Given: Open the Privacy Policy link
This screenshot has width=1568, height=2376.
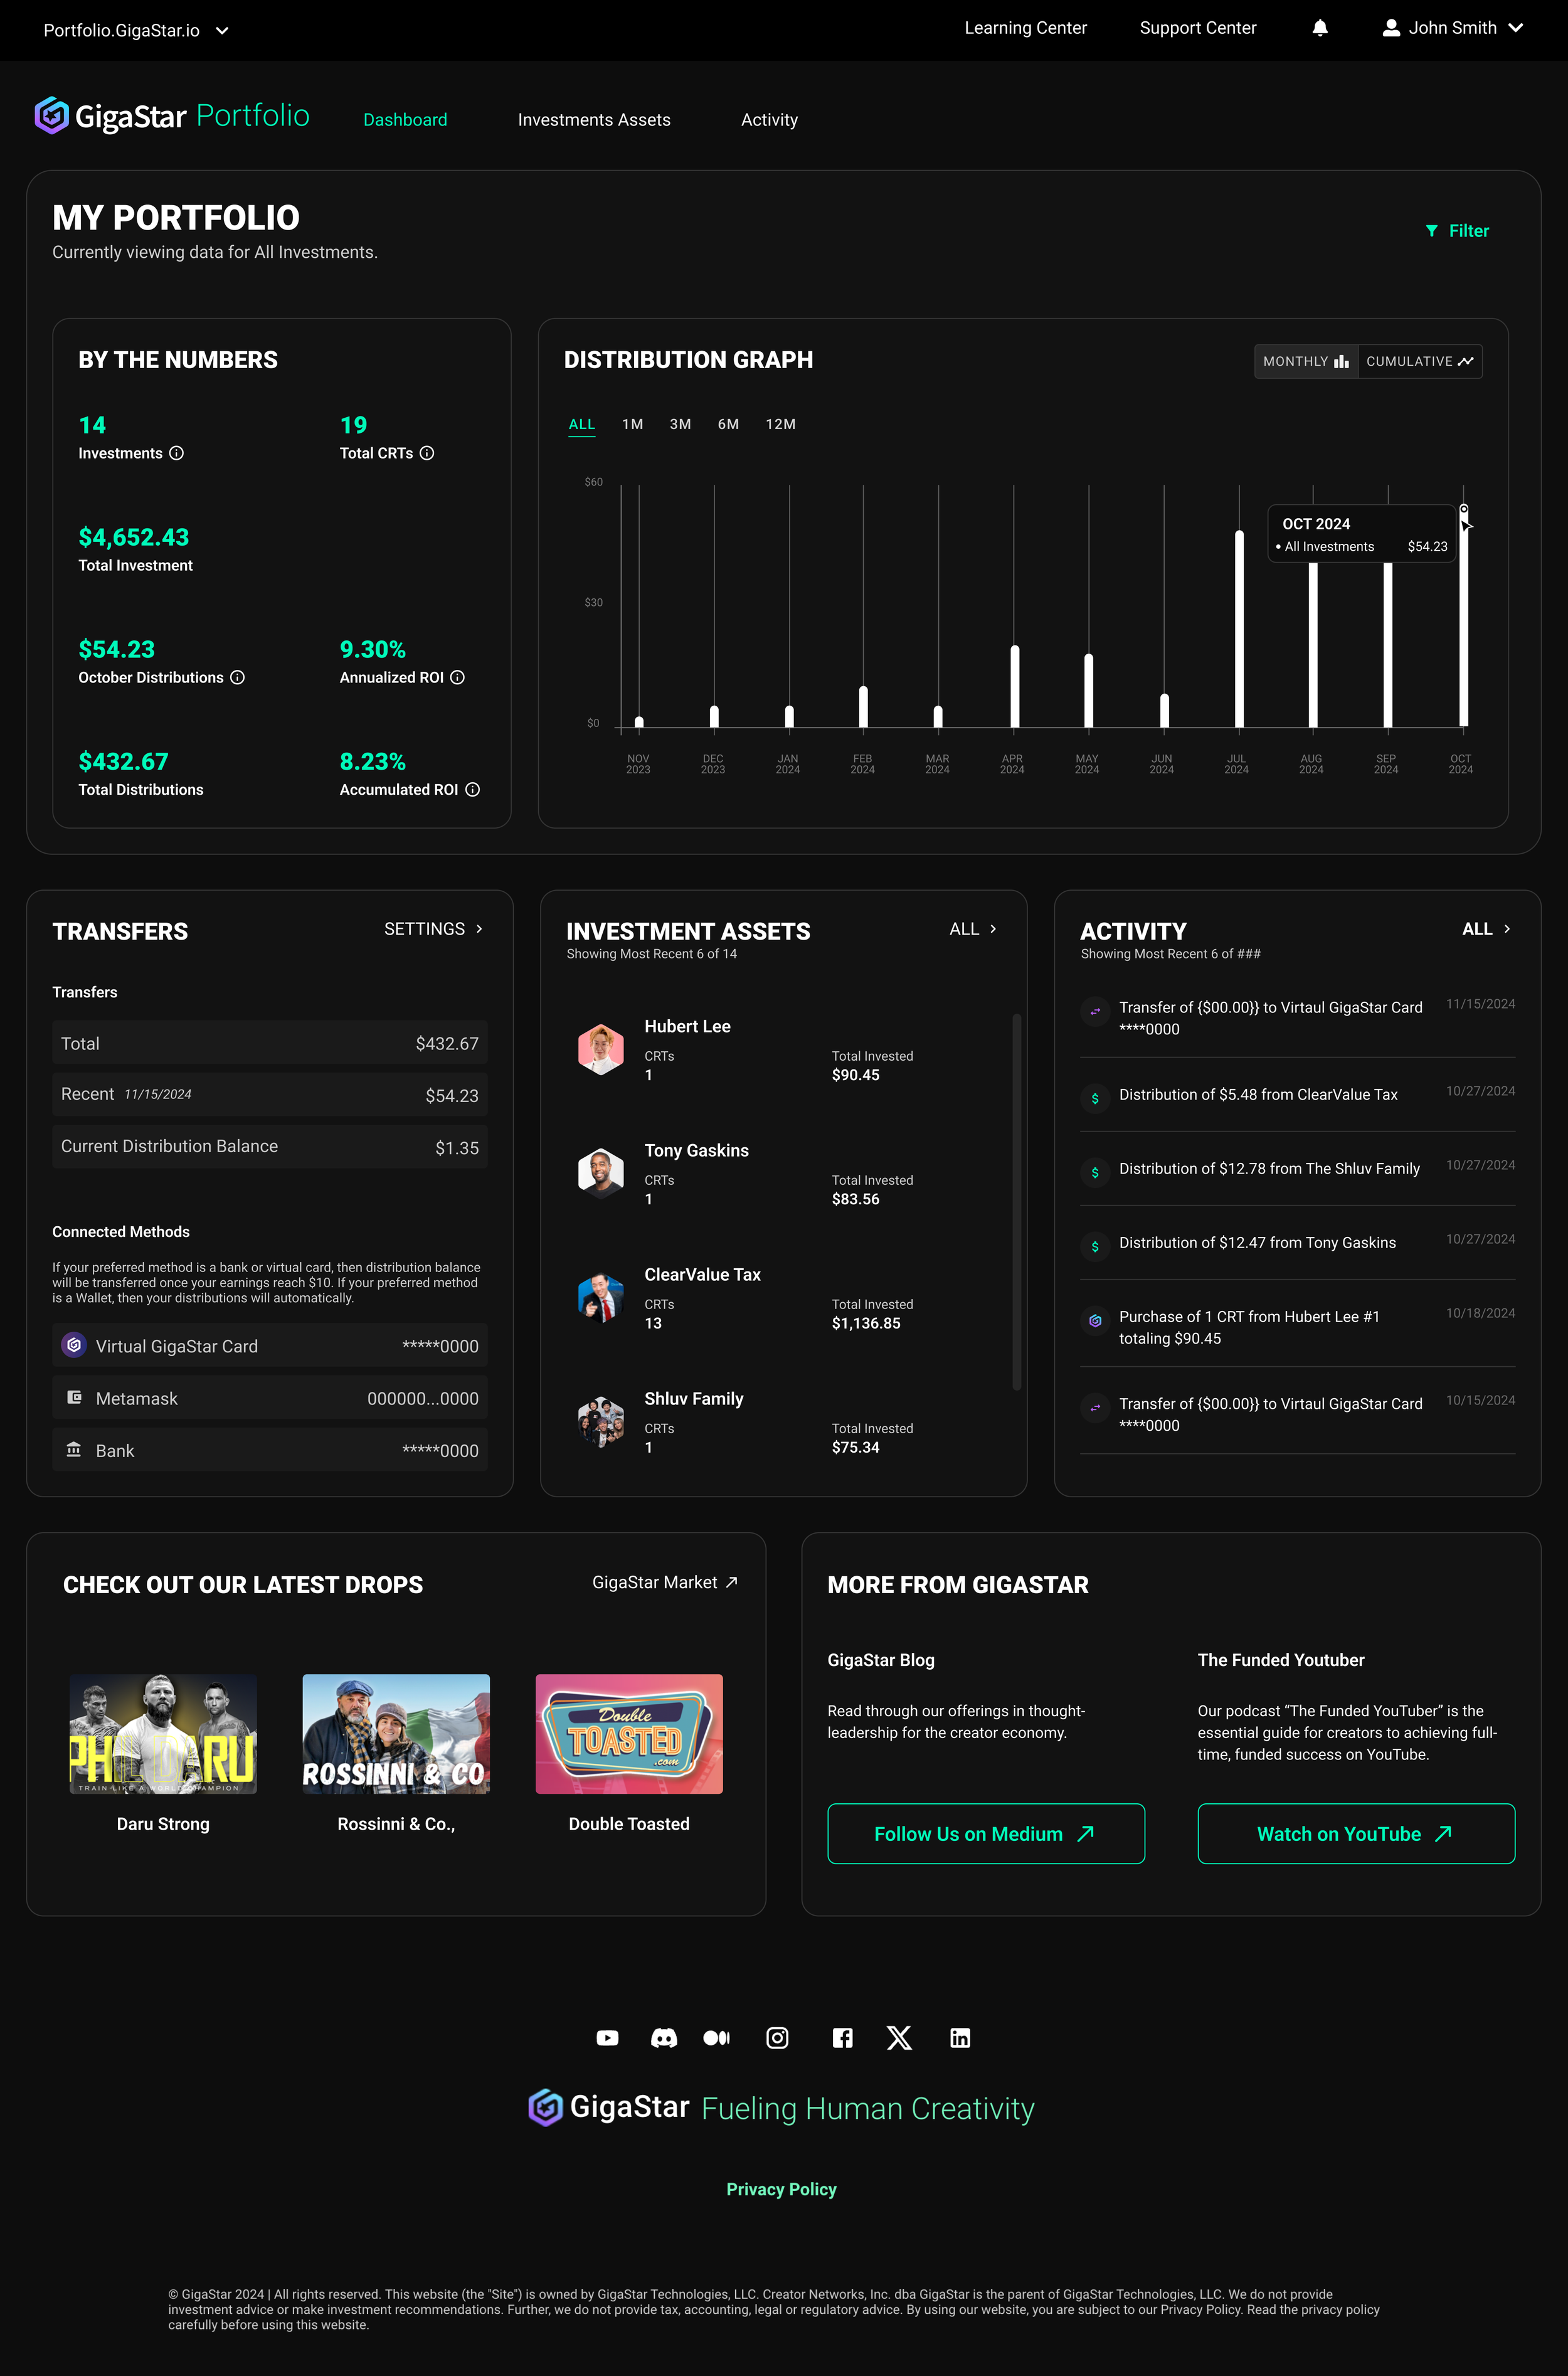Looking at the screenshot, I should (x=781, y=2189).
